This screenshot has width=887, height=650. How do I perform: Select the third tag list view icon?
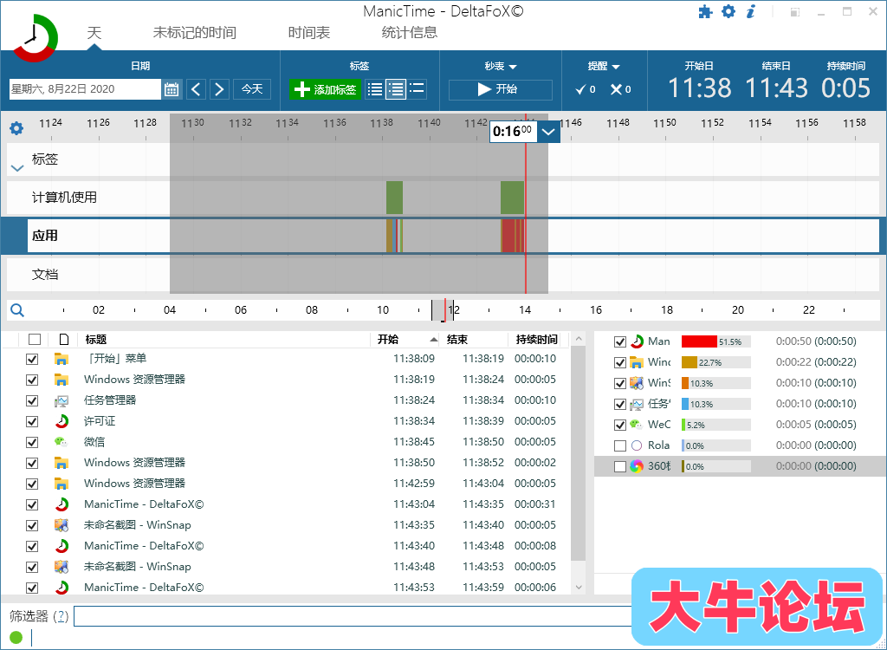coord(417,89)
